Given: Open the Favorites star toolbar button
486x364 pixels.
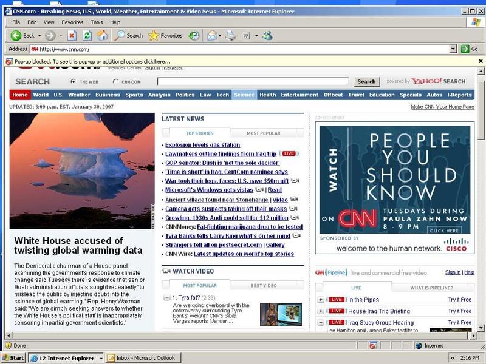Looking at the screenshot, I should point(165,36).
